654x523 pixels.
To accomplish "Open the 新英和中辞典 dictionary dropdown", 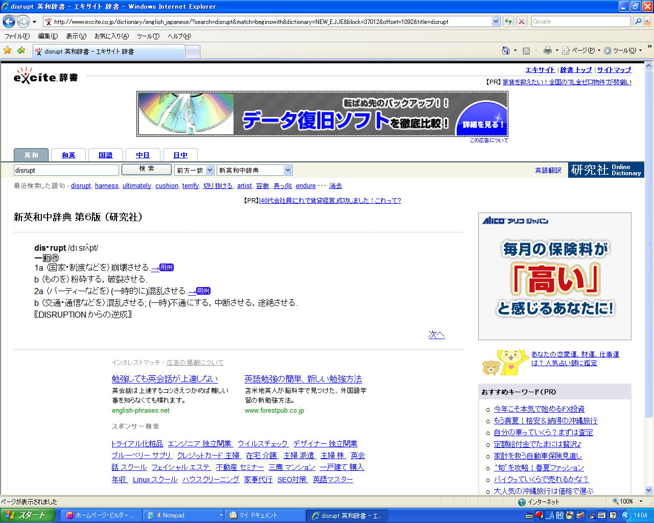I will point(288,170).
